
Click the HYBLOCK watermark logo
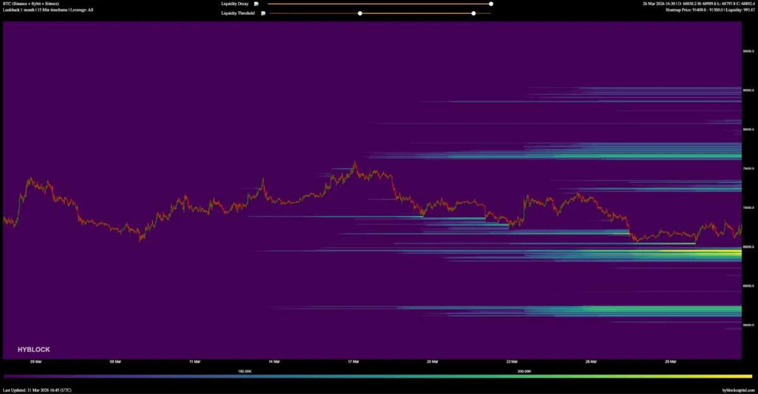coord(34,349)
